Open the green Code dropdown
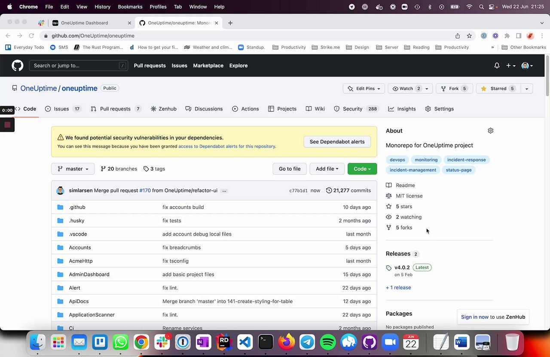Viewport: 550px width, 357px height. 362,169
